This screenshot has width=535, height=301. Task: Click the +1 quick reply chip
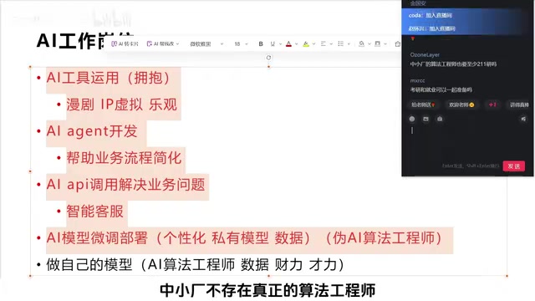click(x=492, y=105)
